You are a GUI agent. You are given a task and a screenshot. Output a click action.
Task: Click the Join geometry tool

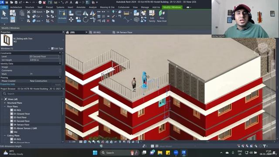pos(37,21)
